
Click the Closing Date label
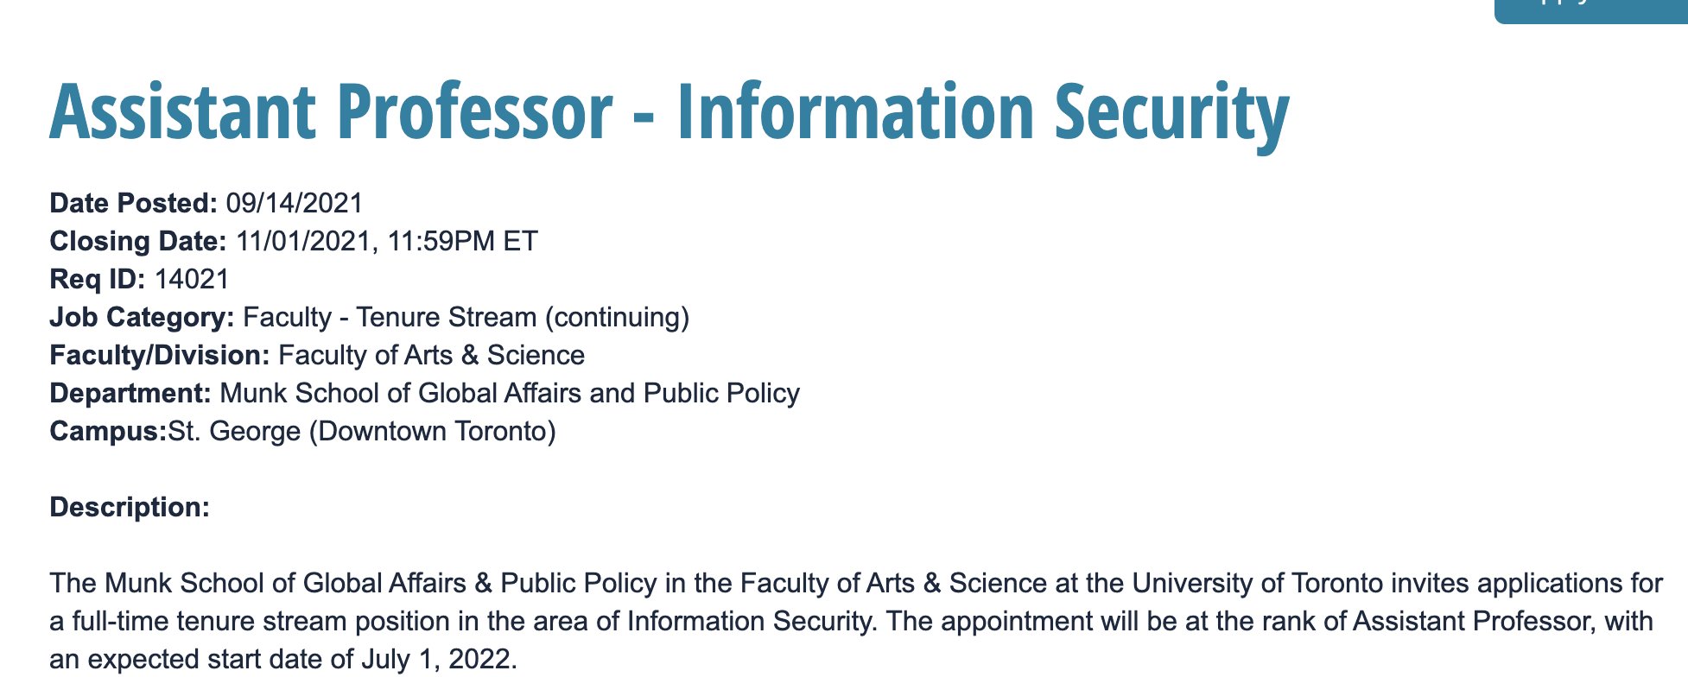(x=138, y=241)
